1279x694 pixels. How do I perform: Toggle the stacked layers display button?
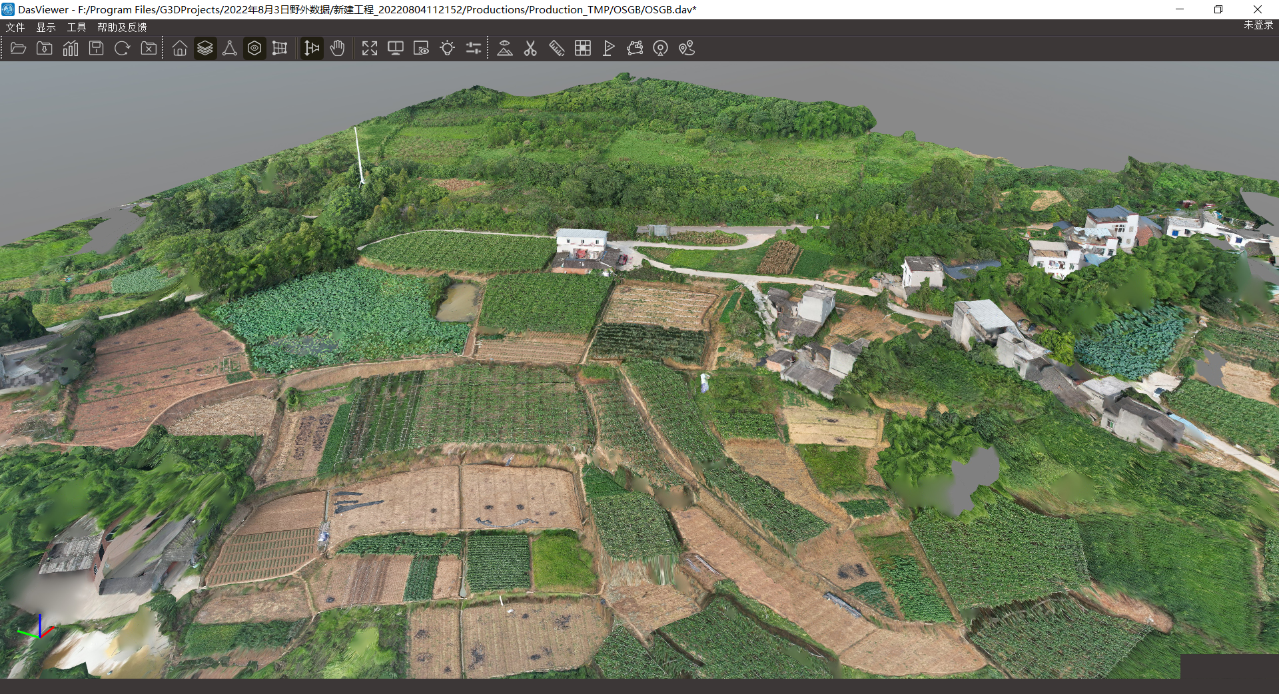[x=205, y=48]
